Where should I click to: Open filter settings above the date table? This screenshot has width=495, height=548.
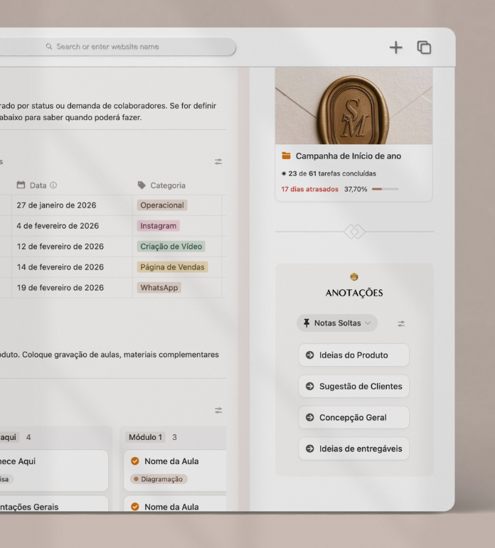(218, 162)
